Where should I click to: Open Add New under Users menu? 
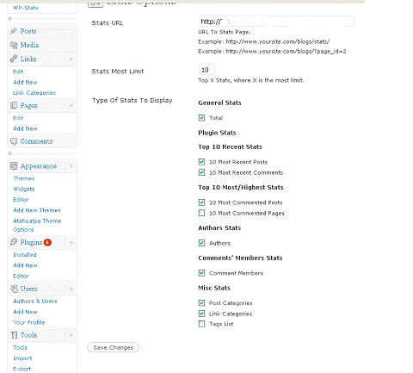[25, 312]
